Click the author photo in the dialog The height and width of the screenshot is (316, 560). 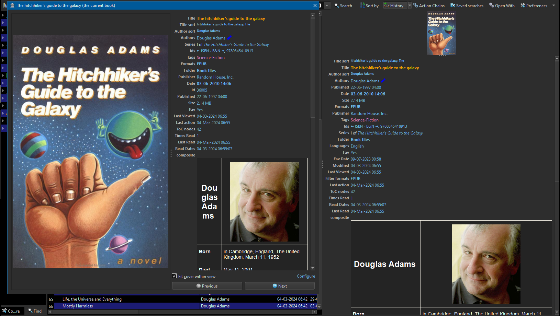[265, 202]
